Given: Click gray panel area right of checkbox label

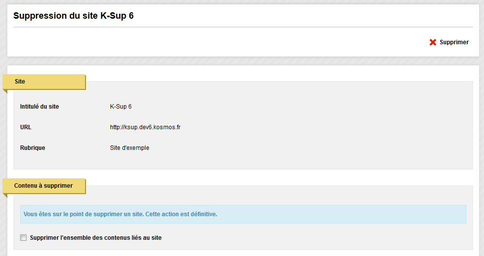Looking at the screenshot, I should tap(309, 238).
